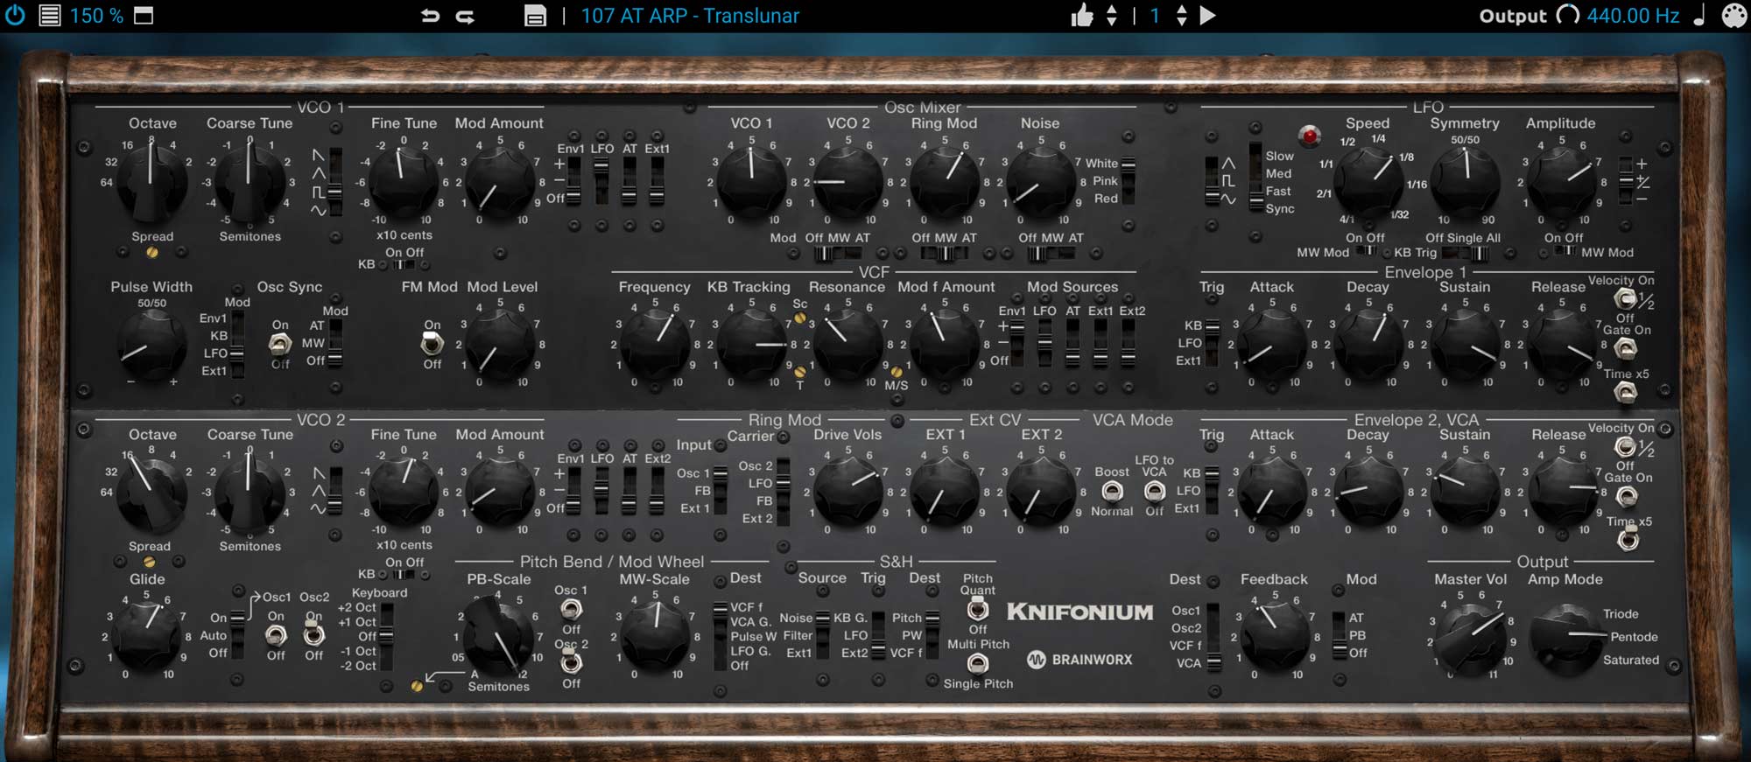This screenshot has width=1751, height=762.
Task: Open the palette icon at top right
Action: coord(1733,16)
